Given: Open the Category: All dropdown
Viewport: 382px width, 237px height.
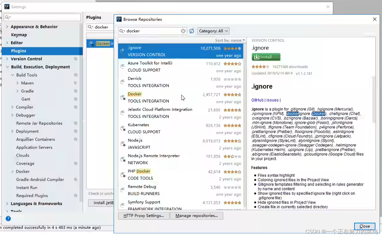Looking at the screenshot, I should [x=213, y=31].
